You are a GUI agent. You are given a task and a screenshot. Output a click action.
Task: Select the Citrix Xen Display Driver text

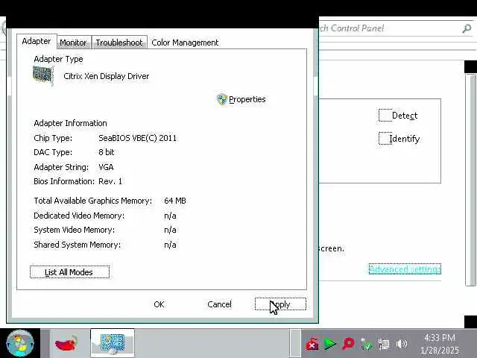click(106, 76)
